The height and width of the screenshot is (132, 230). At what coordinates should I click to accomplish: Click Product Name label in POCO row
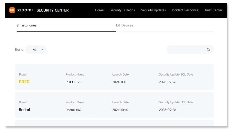[75, 74]
